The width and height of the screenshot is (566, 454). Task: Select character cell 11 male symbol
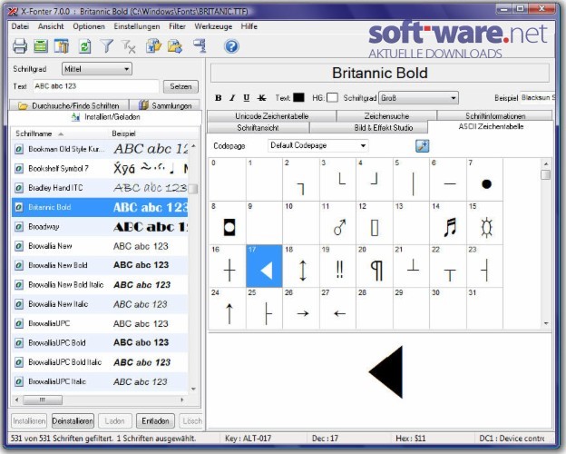tap(337, 223)
